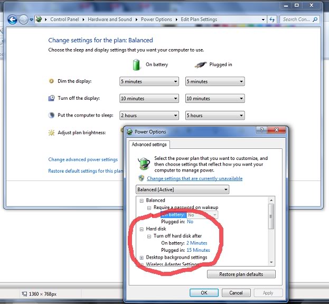This screenshot has height=304, width=329.
Task: Click Plugged in No value under password
Action: click(x=190, y=222)
